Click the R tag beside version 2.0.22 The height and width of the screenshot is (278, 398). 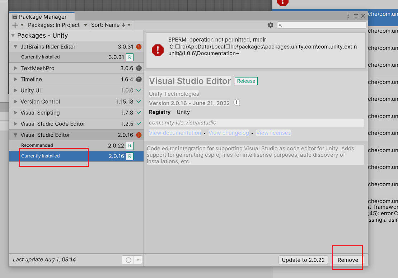130,146
